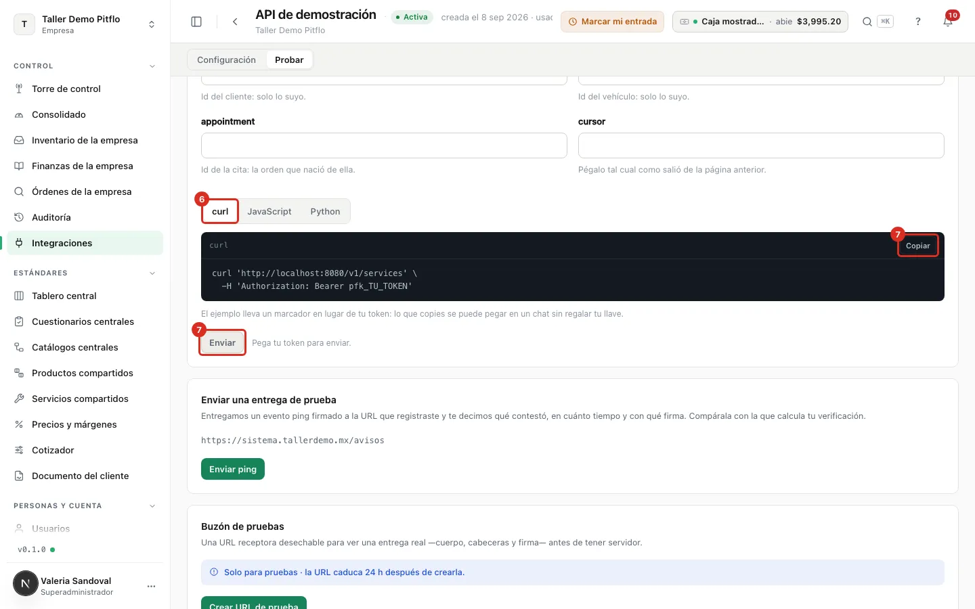Open search with the magnifier icon
This screenshot has height=609, width=975.
click(x=867, y=22)
